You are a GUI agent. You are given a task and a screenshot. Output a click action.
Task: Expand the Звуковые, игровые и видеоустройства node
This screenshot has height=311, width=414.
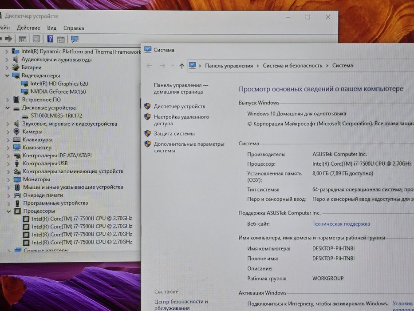(x=8, y=124)
